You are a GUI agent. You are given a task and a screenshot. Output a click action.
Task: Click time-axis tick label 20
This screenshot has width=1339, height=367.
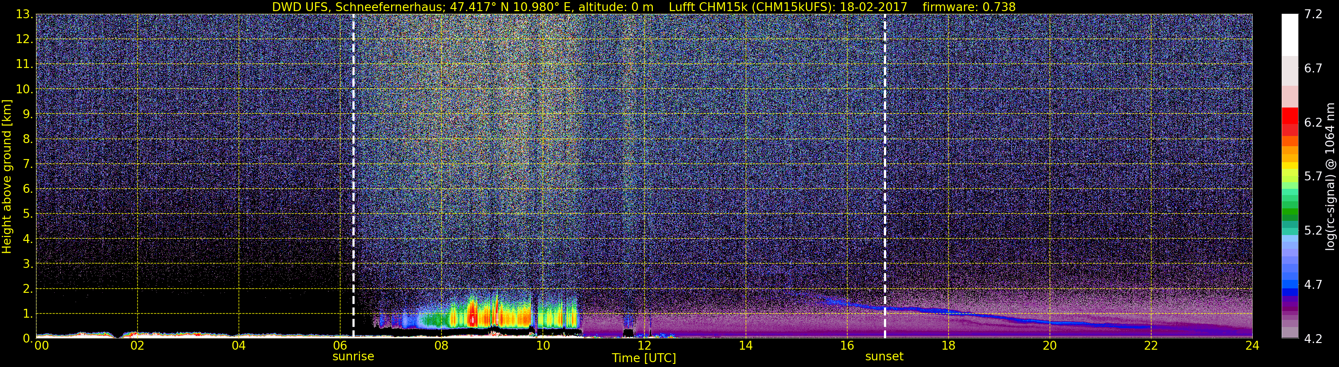coord(1050,346)
